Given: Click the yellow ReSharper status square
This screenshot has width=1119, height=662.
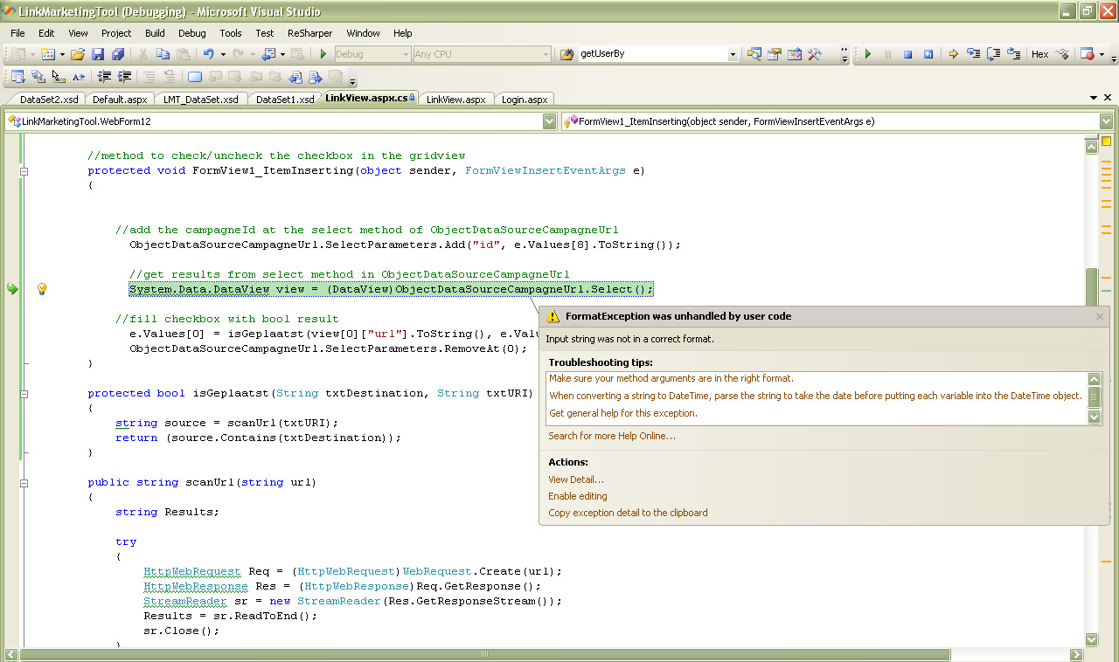Looking at the screenshot, I should 1106,141.
